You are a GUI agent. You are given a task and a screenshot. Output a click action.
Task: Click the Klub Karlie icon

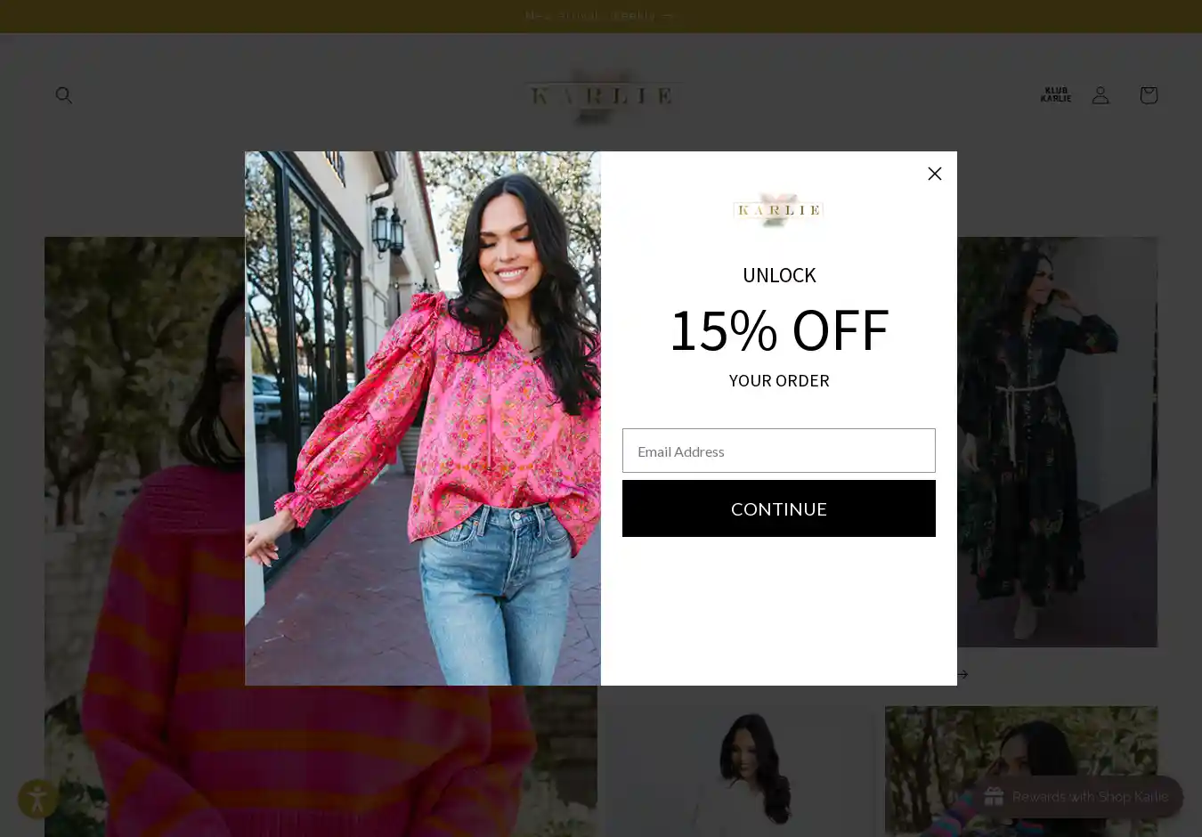coord(1055,94)
